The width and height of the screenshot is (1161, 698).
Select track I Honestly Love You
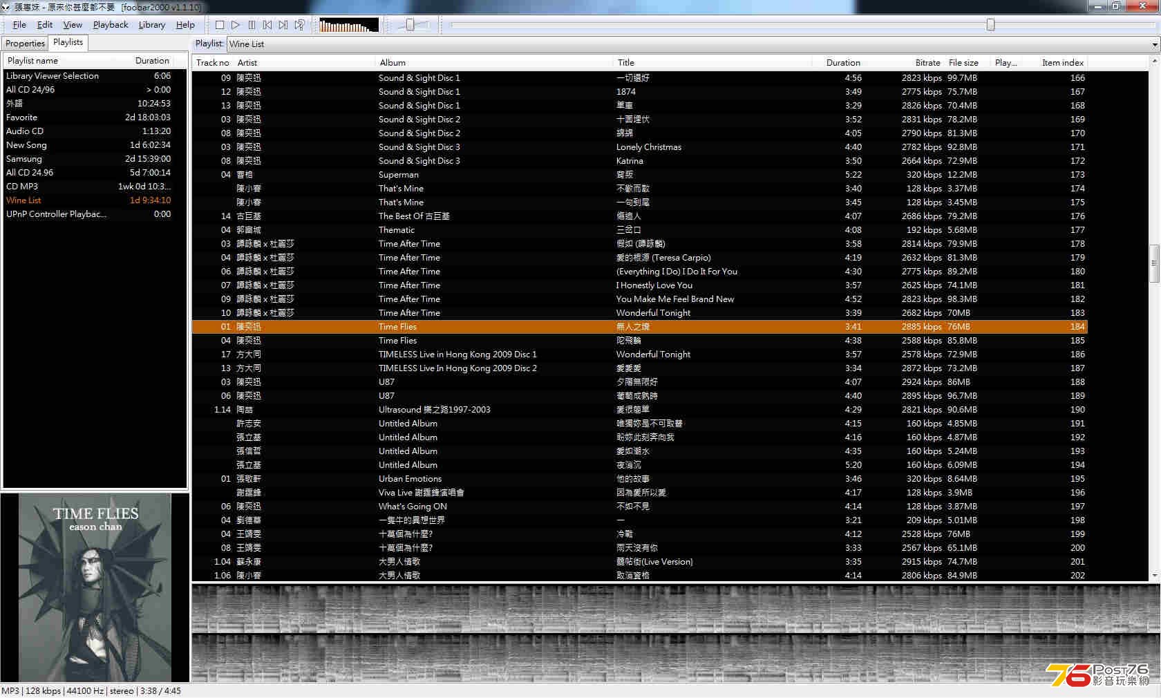(x=640, y=285)
